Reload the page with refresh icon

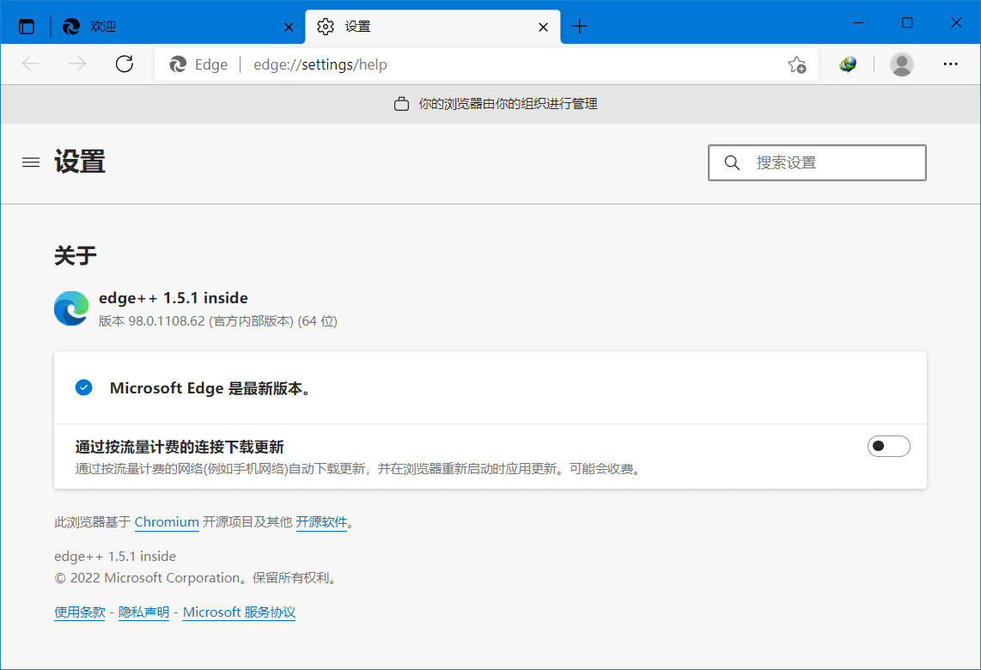[125, 64]
